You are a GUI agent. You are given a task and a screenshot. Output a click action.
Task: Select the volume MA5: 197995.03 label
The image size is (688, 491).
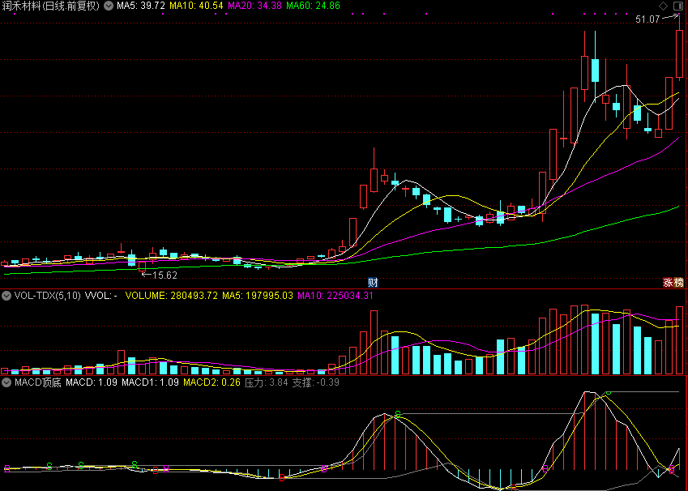click(x=258, y=296)
